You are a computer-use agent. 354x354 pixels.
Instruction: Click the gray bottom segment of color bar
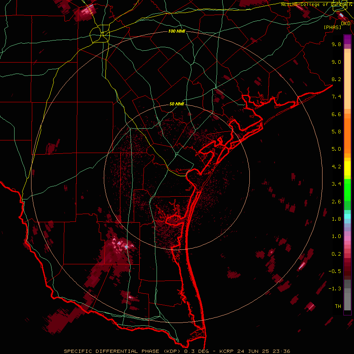pos(347,301)
